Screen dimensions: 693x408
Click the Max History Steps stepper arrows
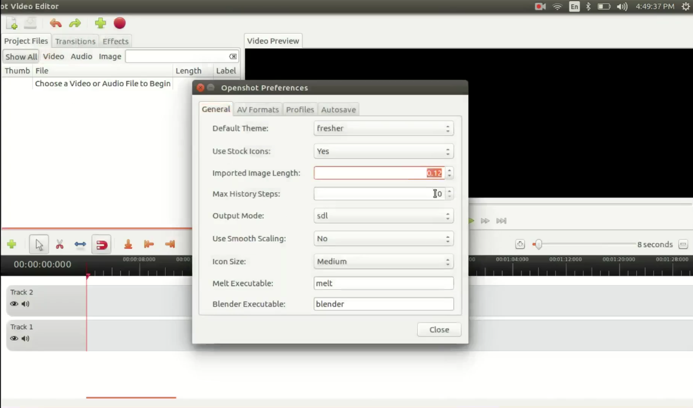pyautogui.click(x=450, y=194)
